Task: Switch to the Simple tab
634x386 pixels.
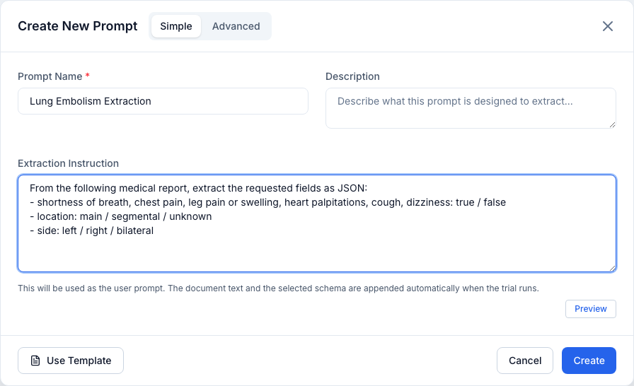Action: coord(176,26)
